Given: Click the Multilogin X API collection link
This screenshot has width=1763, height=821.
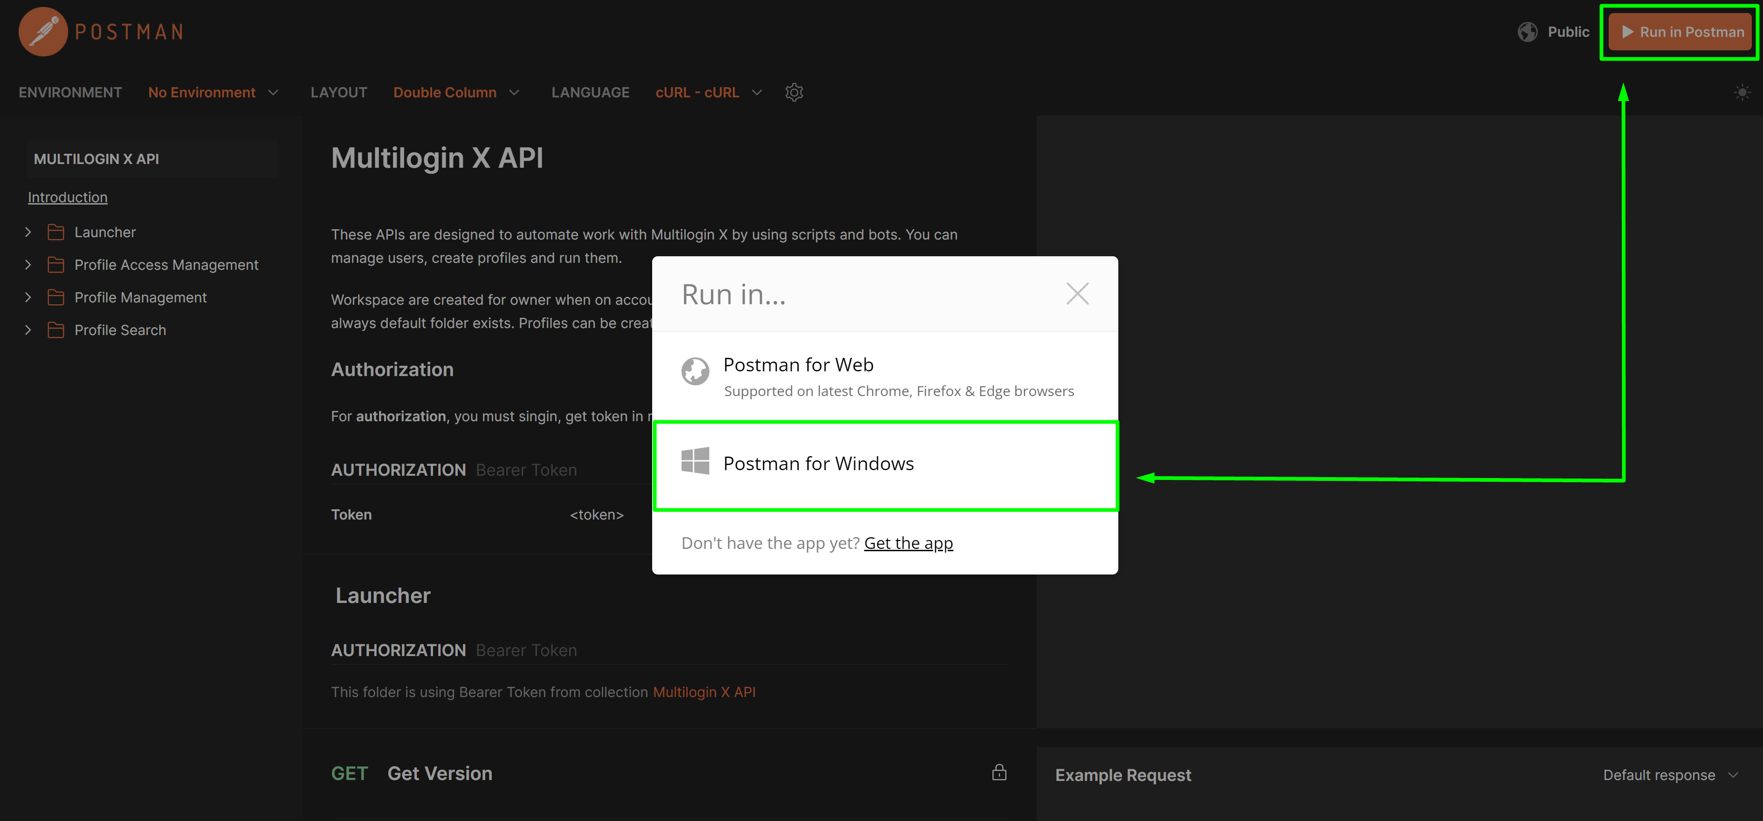Looking at the screenshot, I should (703, 692).
